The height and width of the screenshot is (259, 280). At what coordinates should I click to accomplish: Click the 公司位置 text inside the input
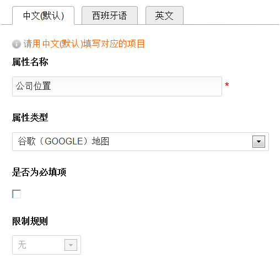pyautogui.click(x=33, y=86)
